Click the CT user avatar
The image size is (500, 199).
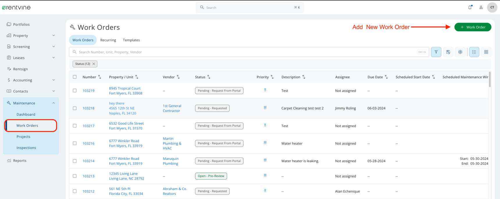pos(492,8)
